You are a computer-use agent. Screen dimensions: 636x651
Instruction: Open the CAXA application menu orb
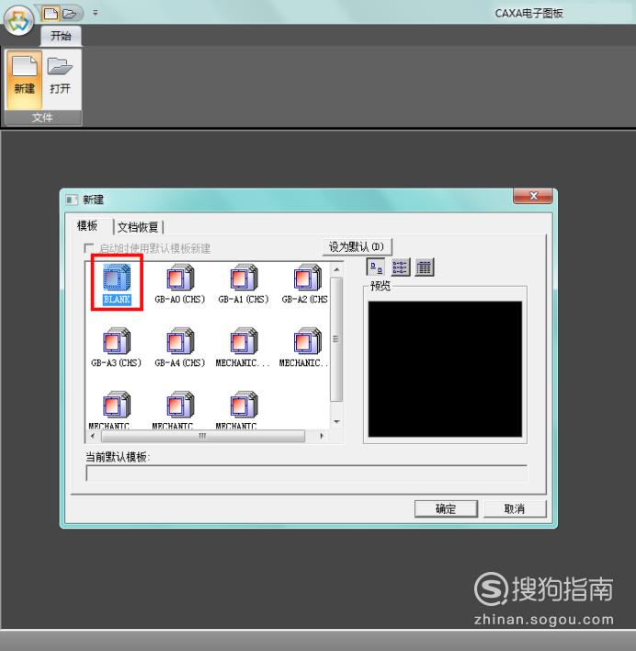click(18, 20)
